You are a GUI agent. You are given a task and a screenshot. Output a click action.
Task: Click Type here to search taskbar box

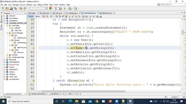point(30,101)
